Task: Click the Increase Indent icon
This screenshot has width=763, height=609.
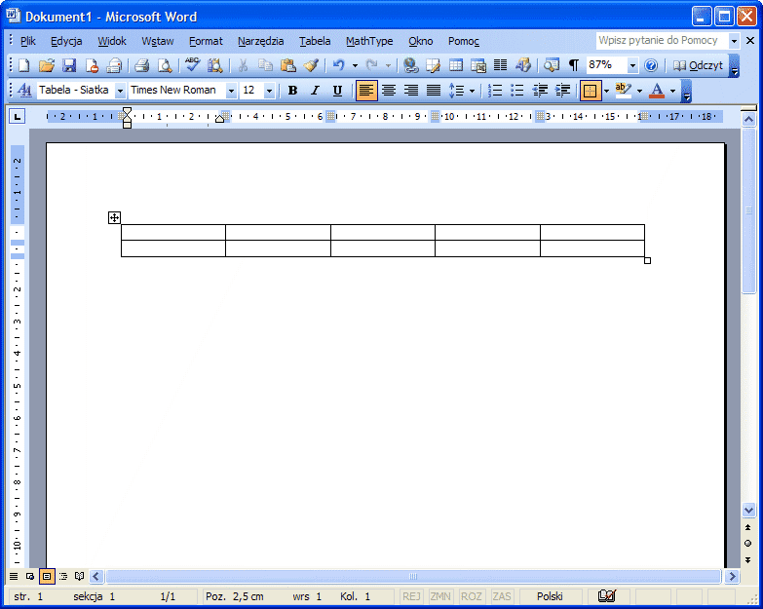Action: (562, 91)
